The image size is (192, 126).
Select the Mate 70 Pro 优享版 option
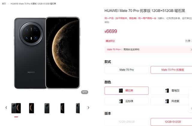[171, 70]
